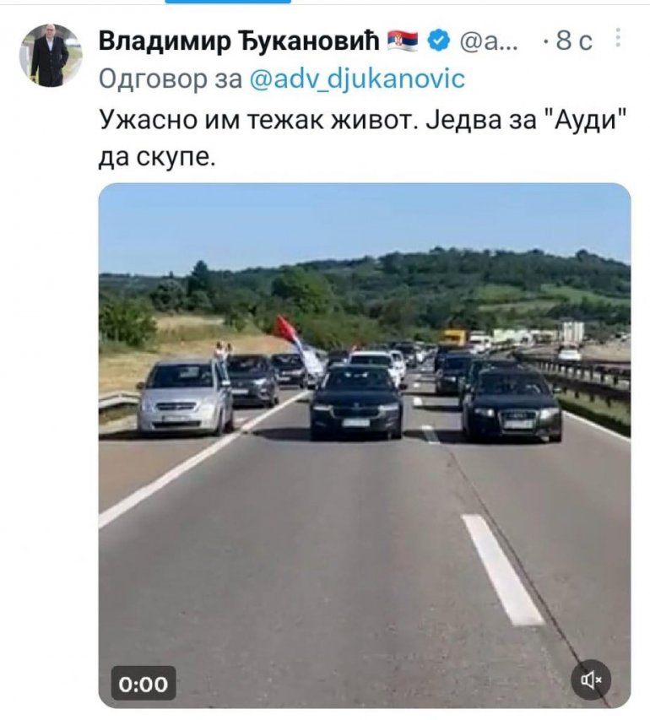The height and width of the screenshot is (720, 650).
Task: Click the silver car in the video
Action: click(186, 396)
